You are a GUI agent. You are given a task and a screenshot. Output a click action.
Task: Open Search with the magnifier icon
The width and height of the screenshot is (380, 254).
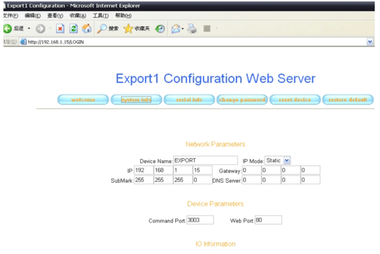pyautogui.click(x=102, y=28)
